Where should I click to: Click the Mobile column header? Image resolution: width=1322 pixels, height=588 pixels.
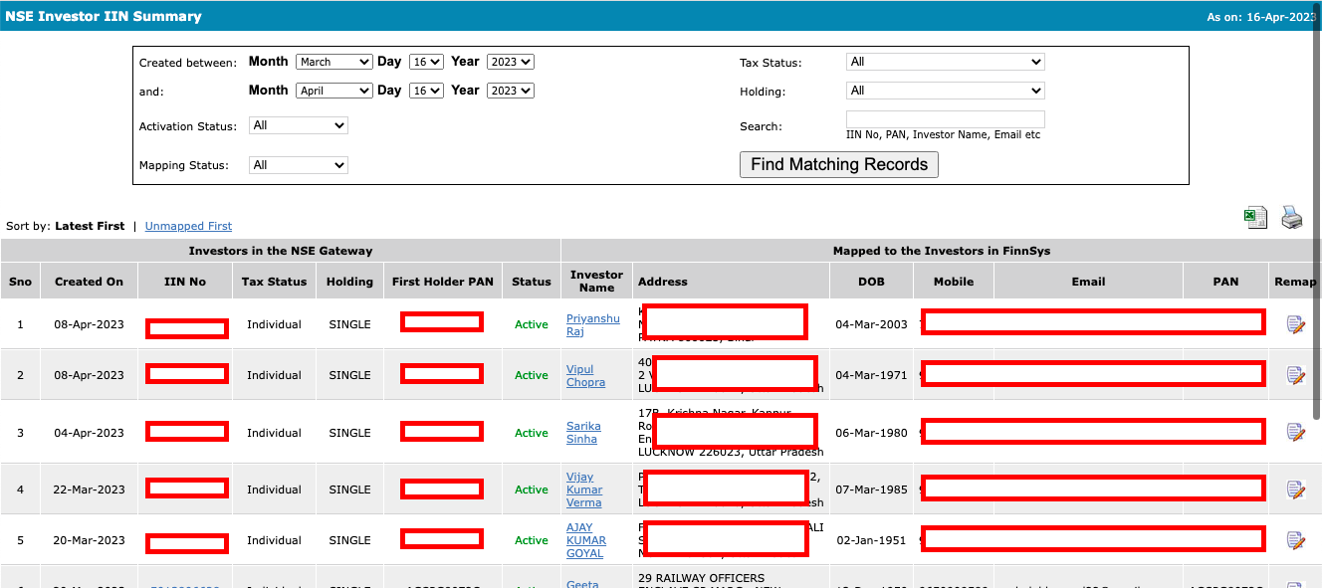[x=954, y=282]
